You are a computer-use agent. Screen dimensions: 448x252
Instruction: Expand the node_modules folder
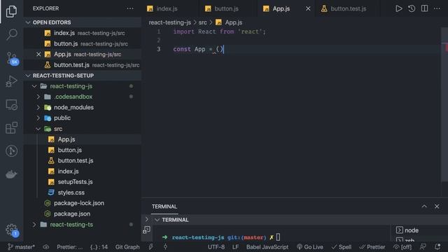(83, 107)
